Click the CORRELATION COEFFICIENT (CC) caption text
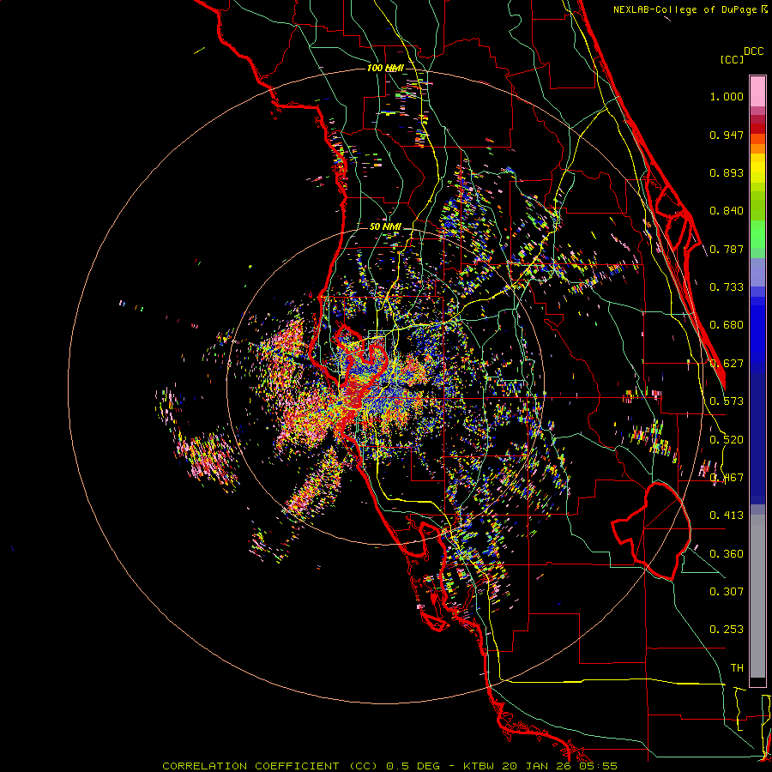Screen dimensions: 772x772 click(x=270, y=766)
